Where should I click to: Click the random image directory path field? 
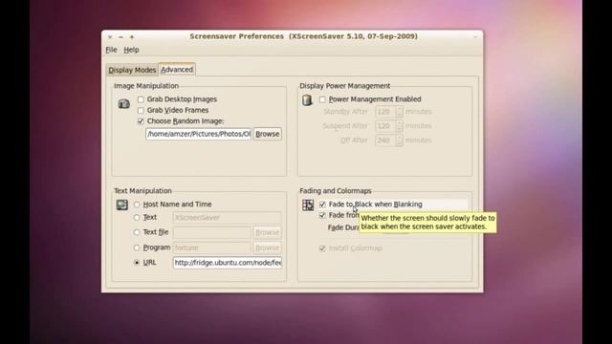pyautogui.click(x=198, y=134)
